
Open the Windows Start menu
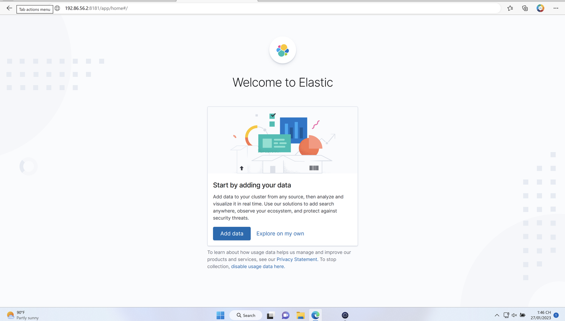click(221, 315)
